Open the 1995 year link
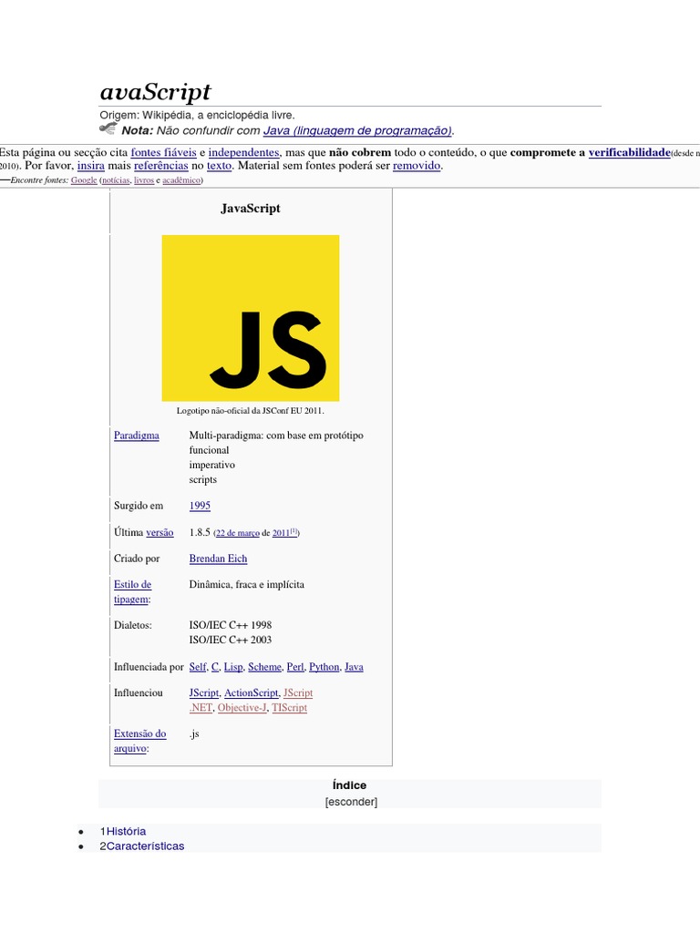The height and width of the screenshot is (933, 700). [x=200, y=506]
